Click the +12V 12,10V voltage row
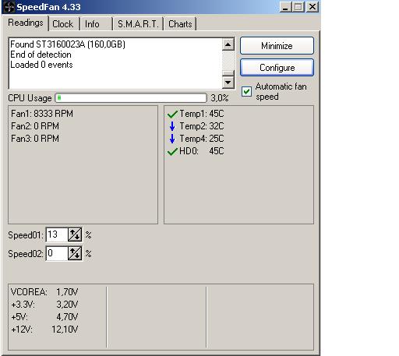 (44, 330)
